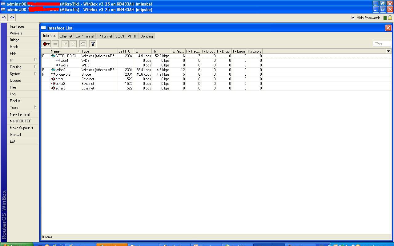Select the Interface tab

(x=50, y=36)
